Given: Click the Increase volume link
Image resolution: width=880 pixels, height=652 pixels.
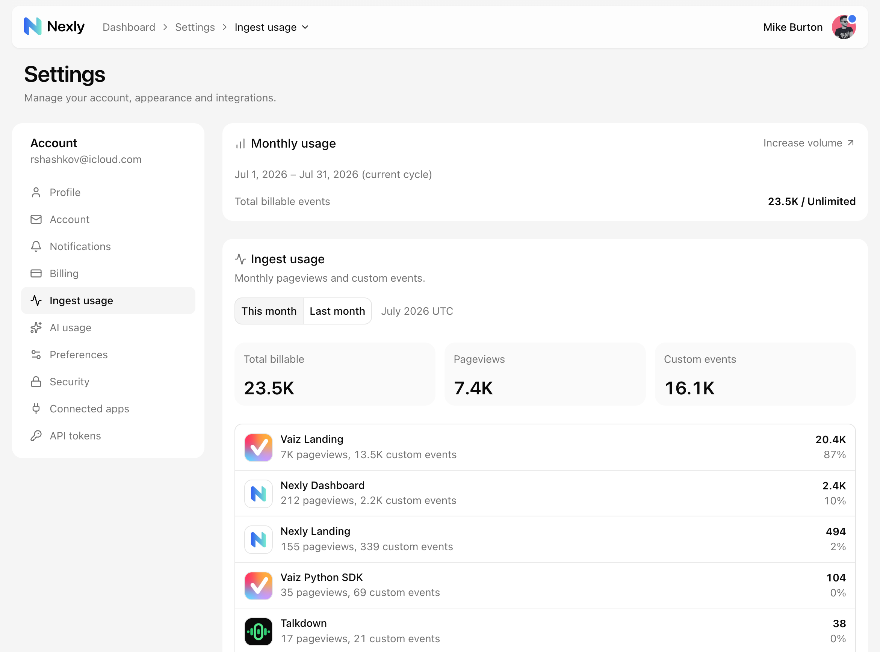Looking at the screenshot, I should 809,143.
